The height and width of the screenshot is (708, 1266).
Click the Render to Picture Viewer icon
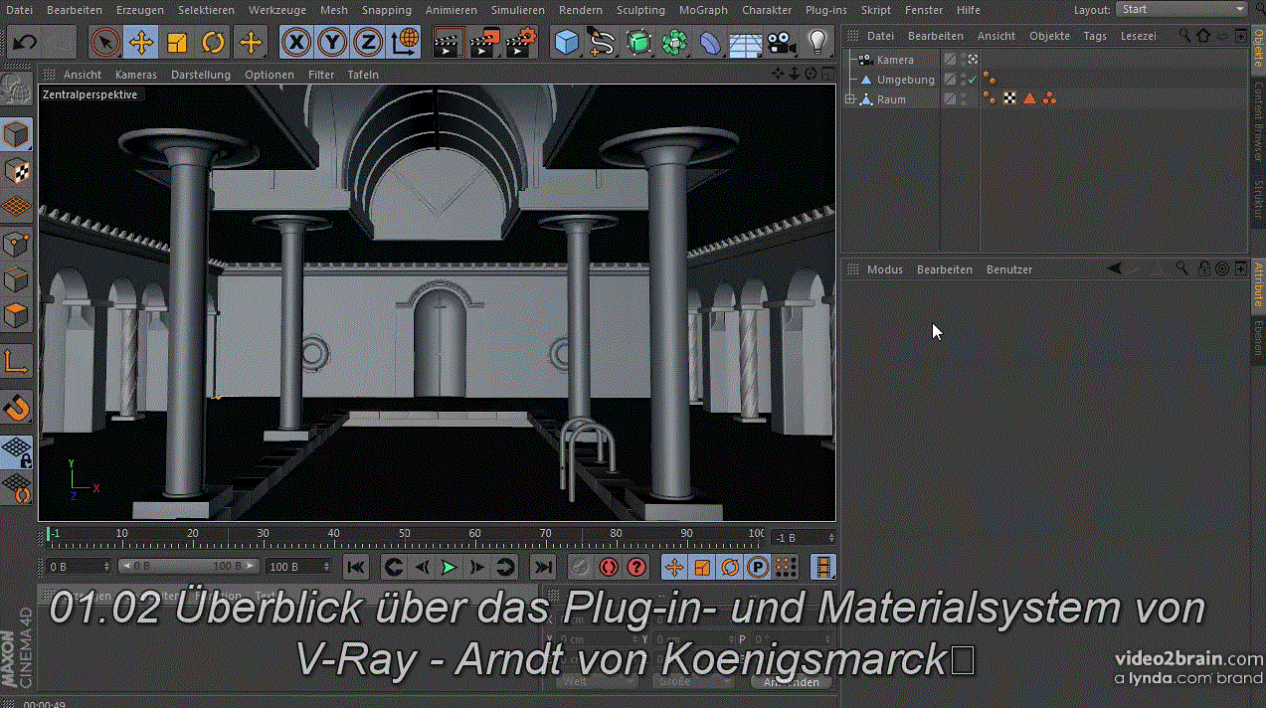click(484, 43)
